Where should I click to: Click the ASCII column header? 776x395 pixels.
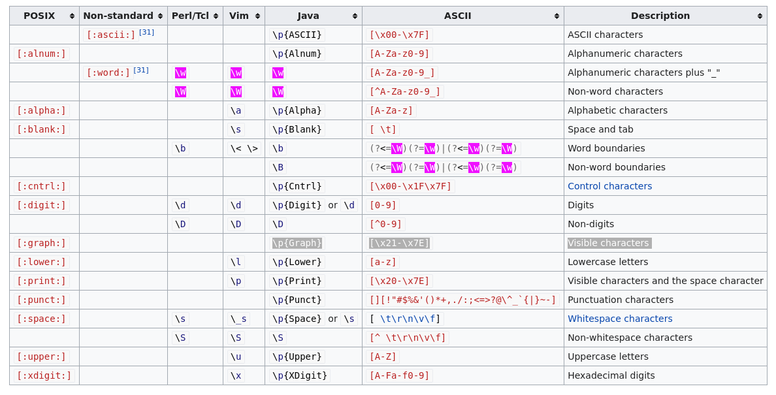(x=462, y=16)
